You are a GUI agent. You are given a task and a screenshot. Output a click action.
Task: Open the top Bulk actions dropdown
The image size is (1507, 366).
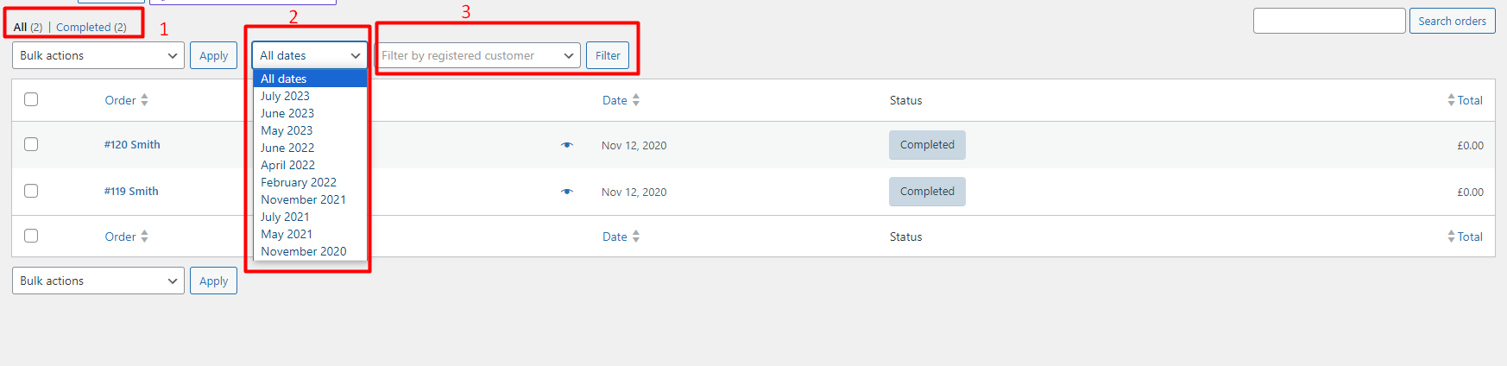coord(98,55)
